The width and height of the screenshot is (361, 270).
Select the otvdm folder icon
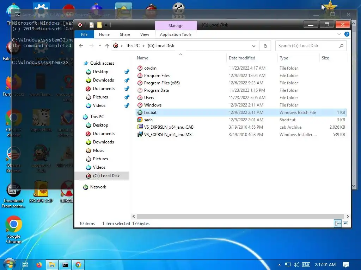tap(140, 68)
